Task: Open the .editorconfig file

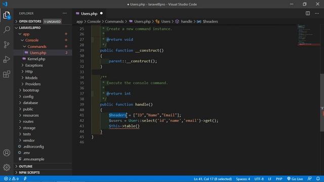Action: pos(43,147)
